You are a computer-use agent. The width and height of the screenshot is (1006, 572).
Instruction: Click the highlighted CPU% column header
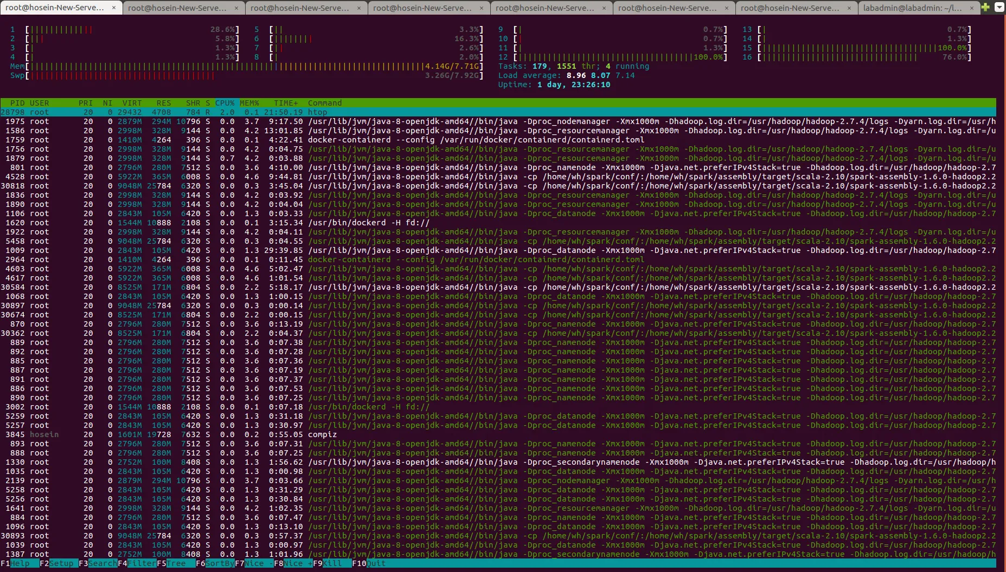(225, 103)
